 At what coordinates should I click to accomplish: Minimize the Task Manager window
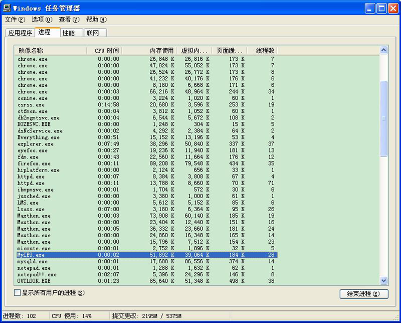coord(369,9)
